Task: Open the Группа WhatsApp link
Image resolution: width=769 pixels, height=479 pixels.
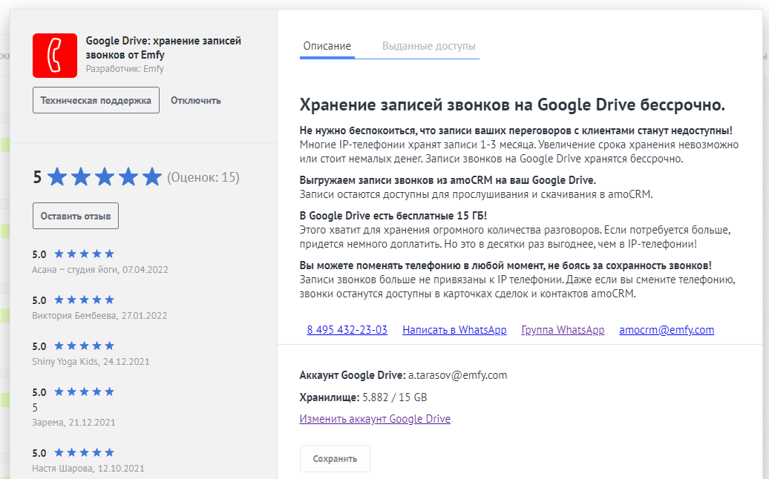Action: 563,330
